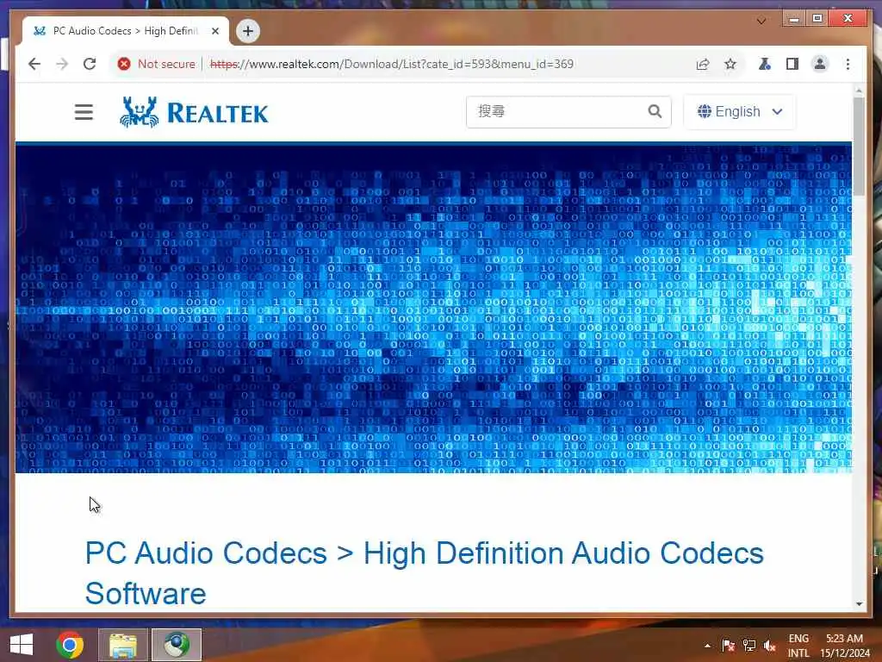Show hidden system tray icons
This screenshot has width=882, height=662.
707,646
